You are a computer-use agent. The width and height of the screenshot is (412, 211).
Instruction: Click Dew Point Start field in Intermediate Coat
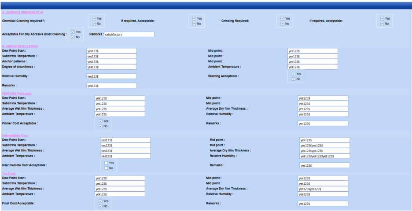(125, 140)
